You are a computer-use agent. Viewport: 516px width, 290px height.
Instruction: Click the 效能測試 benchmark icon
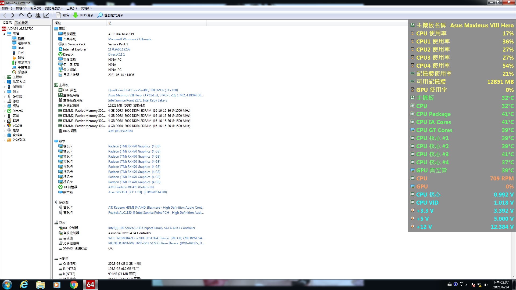click(9, 140)
